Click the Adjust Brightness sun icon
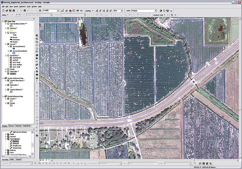 coord(164,11)
